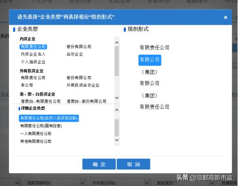Select 有限责任公司 under 外商投资企业
The height and width of the screenshot is (186, 238).
(33, 77)
